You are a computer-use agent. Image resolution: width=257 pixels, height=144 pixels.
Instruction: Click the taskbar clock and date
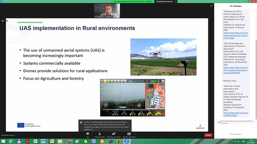(x=251, y=141)
